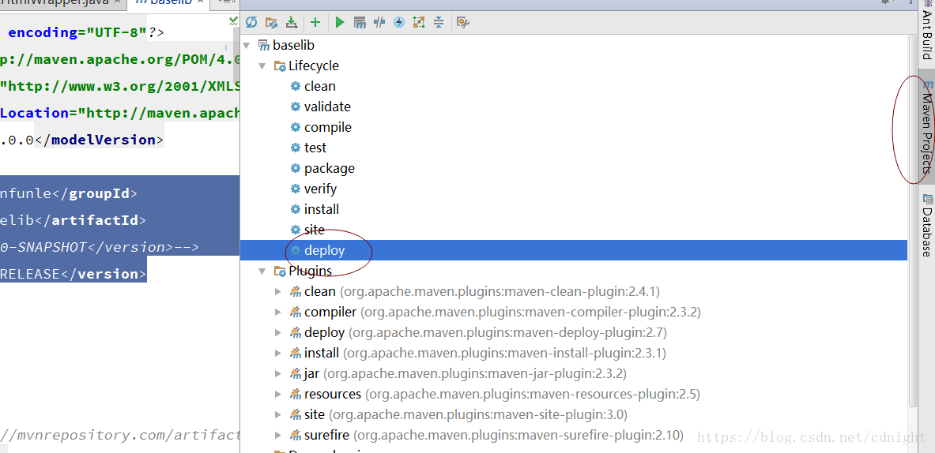Viewport: 935px width, 453px height.
Task: Expand the site plugin node arrow
Action: click(278, 414)
